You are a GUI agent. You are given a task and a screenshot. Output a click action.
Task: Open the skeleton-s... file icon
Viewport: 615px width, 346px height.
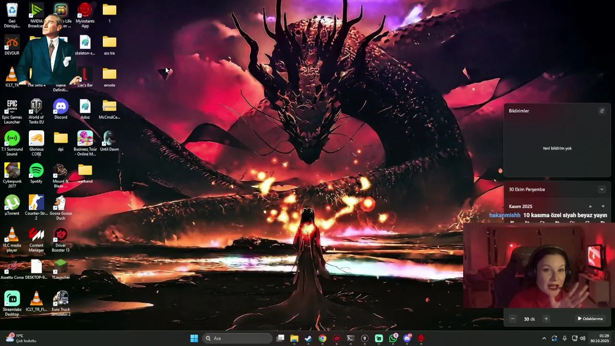pyautogui.click(x=85, y=46)
